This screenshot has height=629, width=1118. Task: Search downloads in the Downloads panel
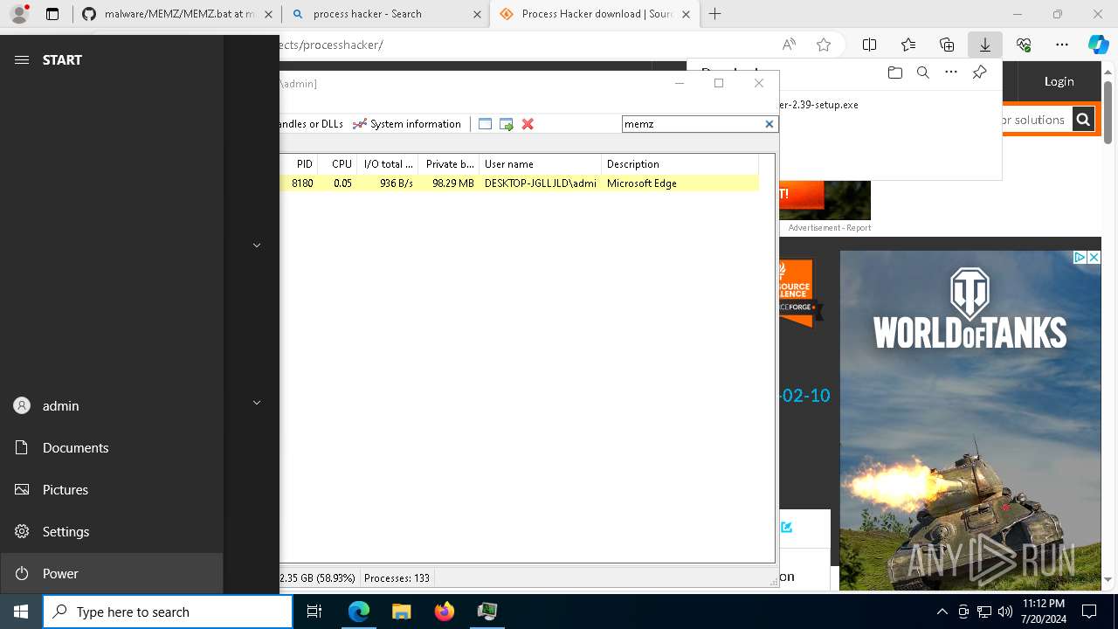[x=922, y=73]
